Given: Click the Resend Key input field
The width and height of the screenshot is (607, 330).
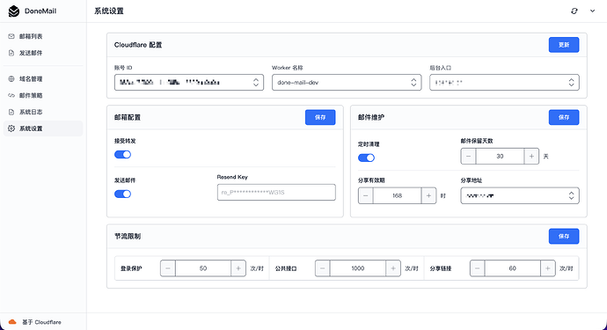Looking at the screenshot, I should point(276,192).
